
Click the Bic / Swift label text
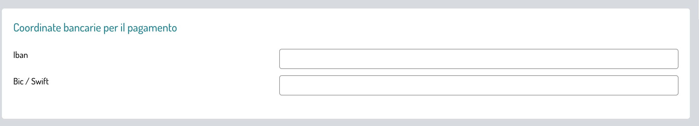(x=31, y=82)
